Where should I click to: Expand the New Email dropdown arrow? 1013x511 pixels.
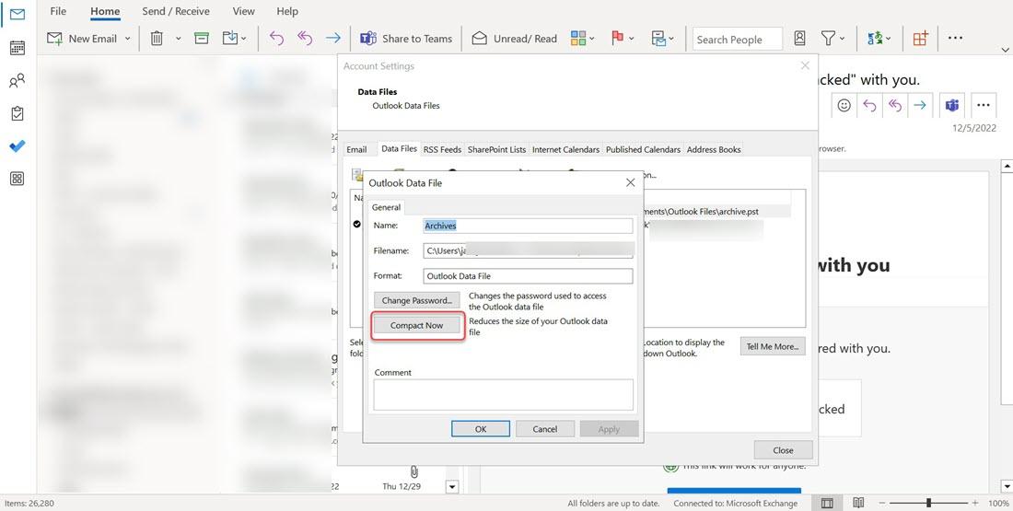[127, 39]
